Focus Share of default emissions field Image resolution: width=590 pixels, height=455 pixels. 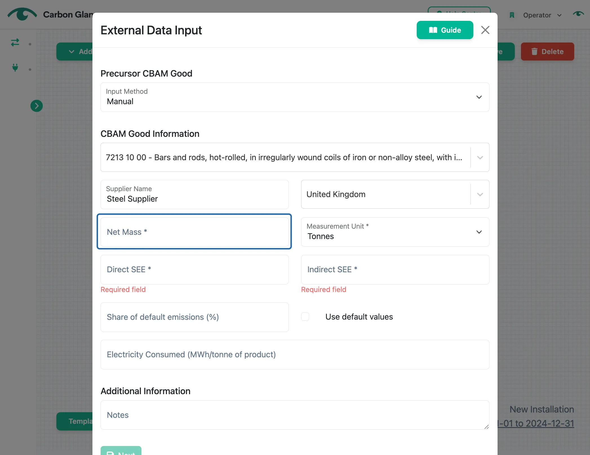(194, 317)
